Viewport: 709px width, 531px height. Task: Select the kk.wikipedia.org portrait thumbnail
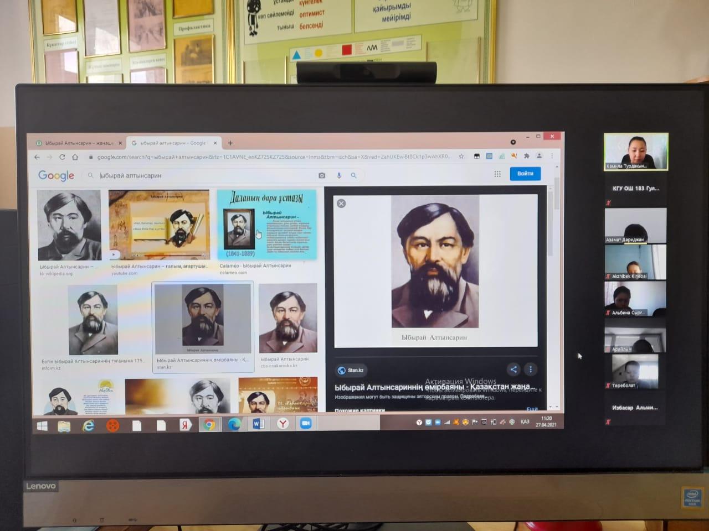coord(69,225)
